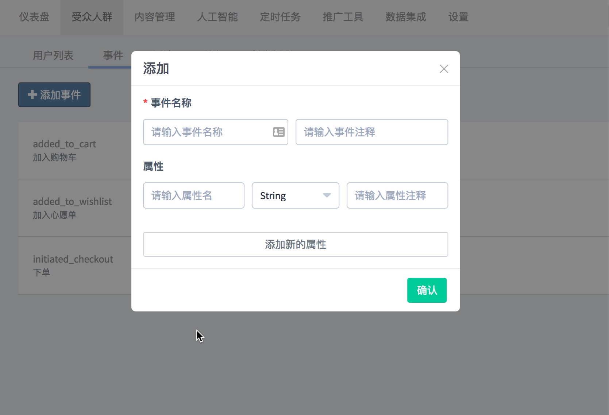Focus the 请输入事件注释 input field
Image resolution: width=609 pixels, height=415 pixels.
(x=372, y=132)
